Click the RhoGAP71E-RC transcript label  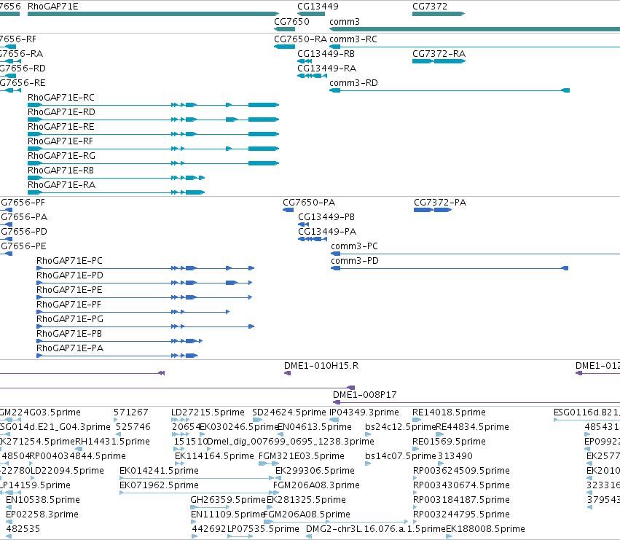coord(61,98)
